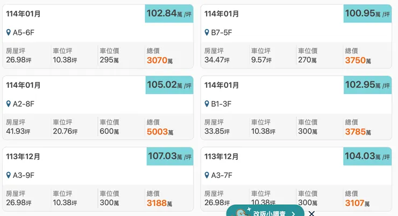398x216 pixels.
Task: Click the location pin beside A5-6F
Action: [x=9, y=33]
